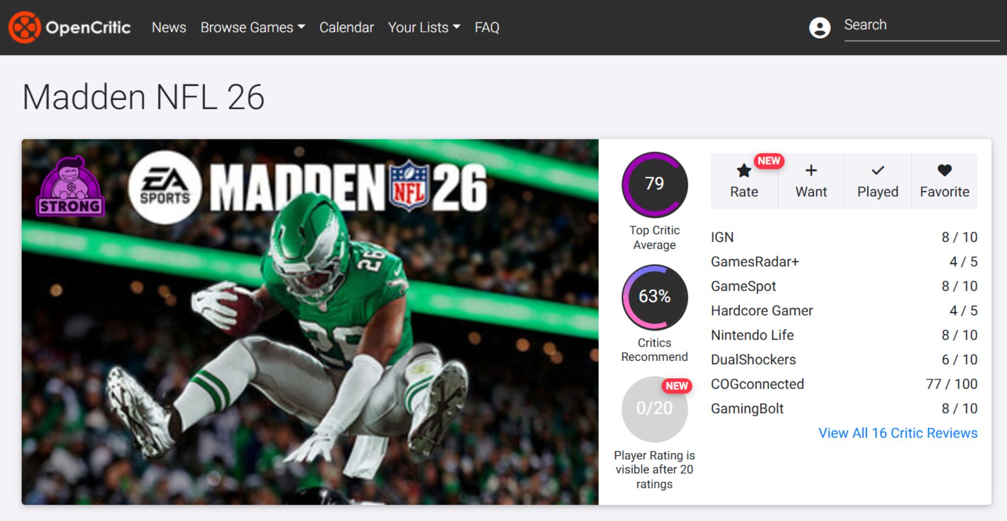
Task: Favorite the game with heart icon
Action: pos(945,181)
